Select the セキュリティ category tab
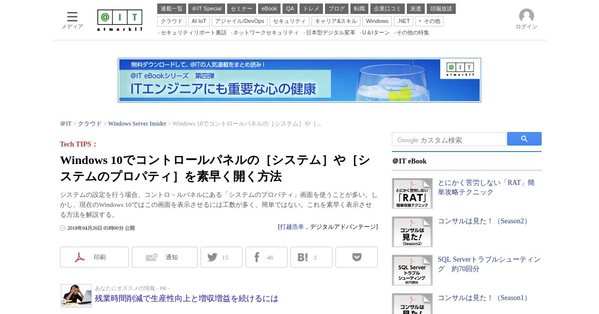The width and height of the screenshot is (599, 314). [290, 21]
